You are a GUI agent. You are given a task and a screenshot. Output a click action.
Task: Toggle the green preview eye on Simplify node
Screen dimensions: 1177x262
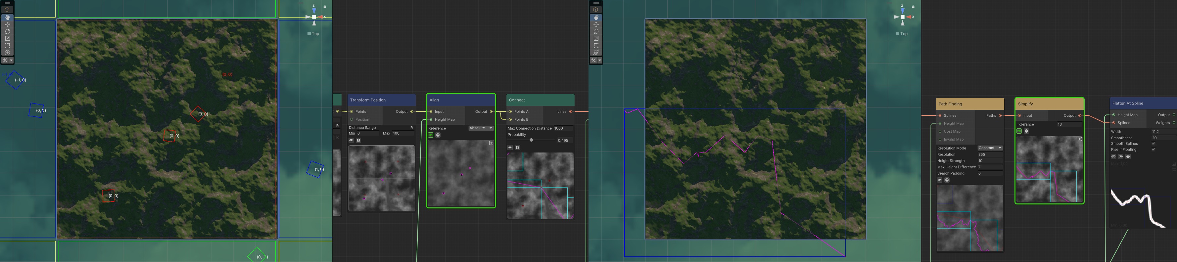click(1019, 131)
